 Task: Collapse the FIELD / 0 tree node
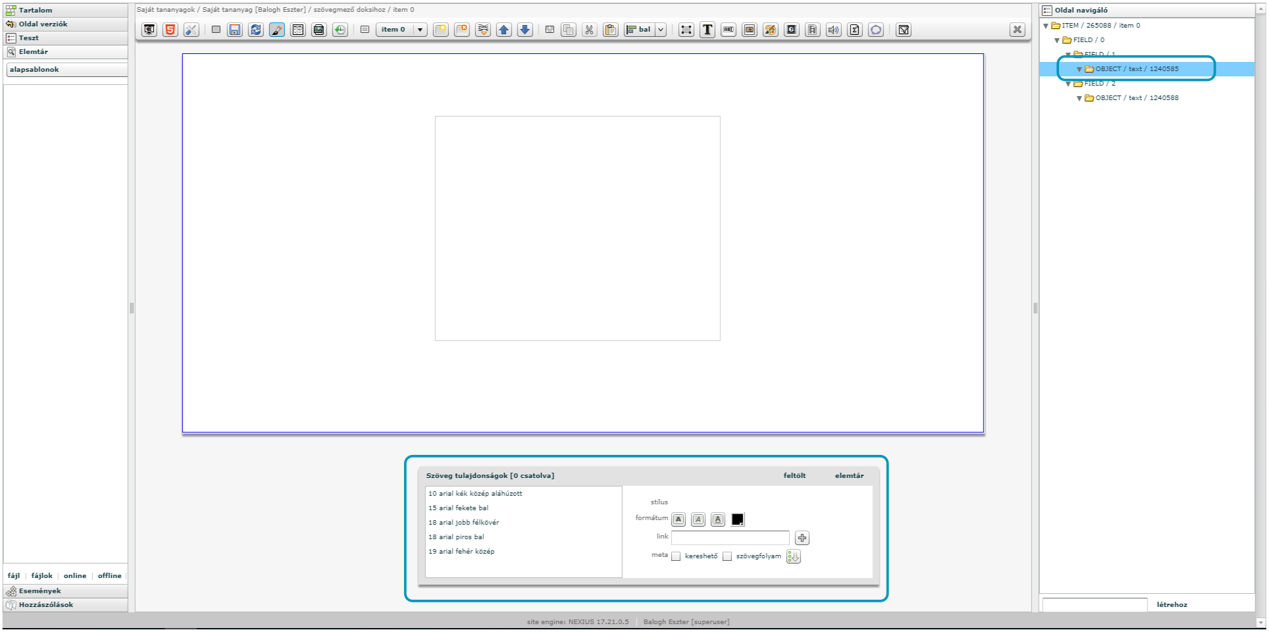[1057, 40]
